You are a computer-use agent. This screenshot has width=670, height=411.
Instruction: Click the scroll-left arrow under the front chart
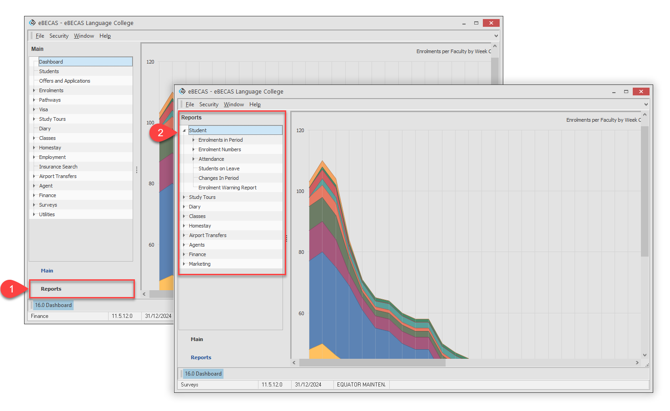click(x=294, y=362)
